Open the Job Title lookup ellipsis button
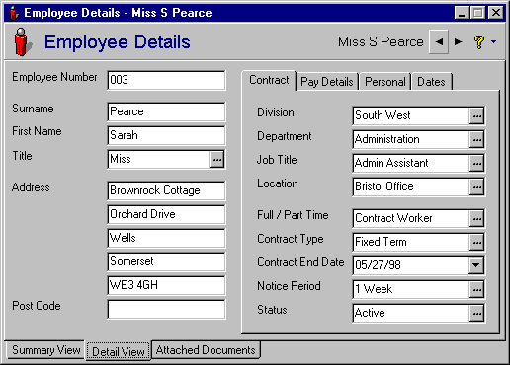The width and height of the screenshot is (510, 365). pyautogui.click(x=476, y=163)
